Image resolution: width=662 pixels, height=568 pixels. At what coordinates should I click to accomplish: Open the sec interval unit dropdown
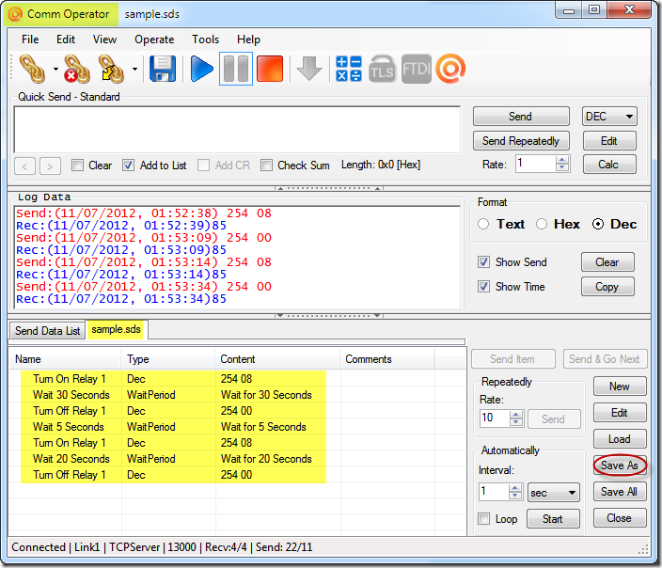click(x=553, y=493)
